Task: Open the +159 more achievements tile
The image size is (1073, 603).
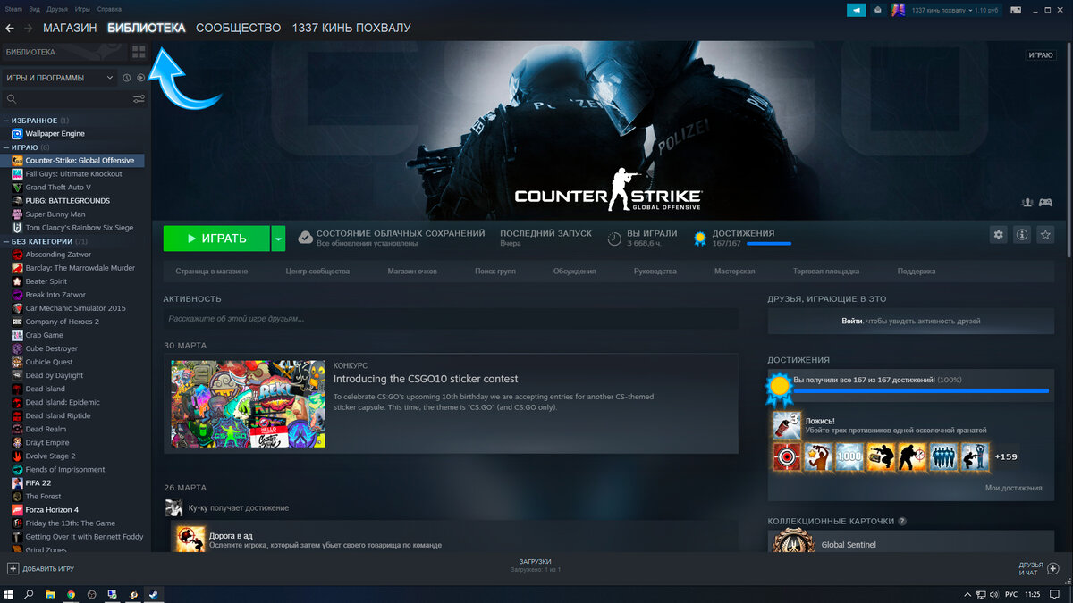Action: (1006, 456)
